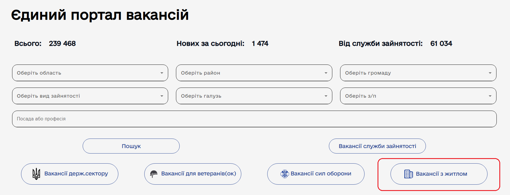Open the 'Оберіть галузь' dropdown
This screenshot has height=195, width=510.
[x=254, y=96]
